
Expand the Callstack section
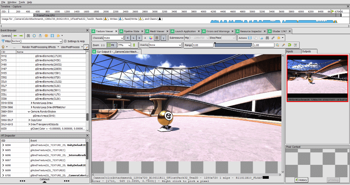[45, 180]
